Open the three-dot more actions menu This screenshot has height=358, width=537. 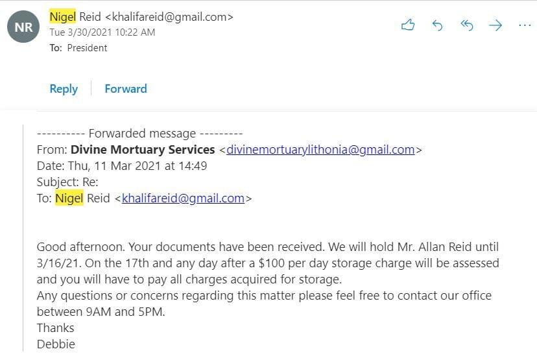point(525,25)
